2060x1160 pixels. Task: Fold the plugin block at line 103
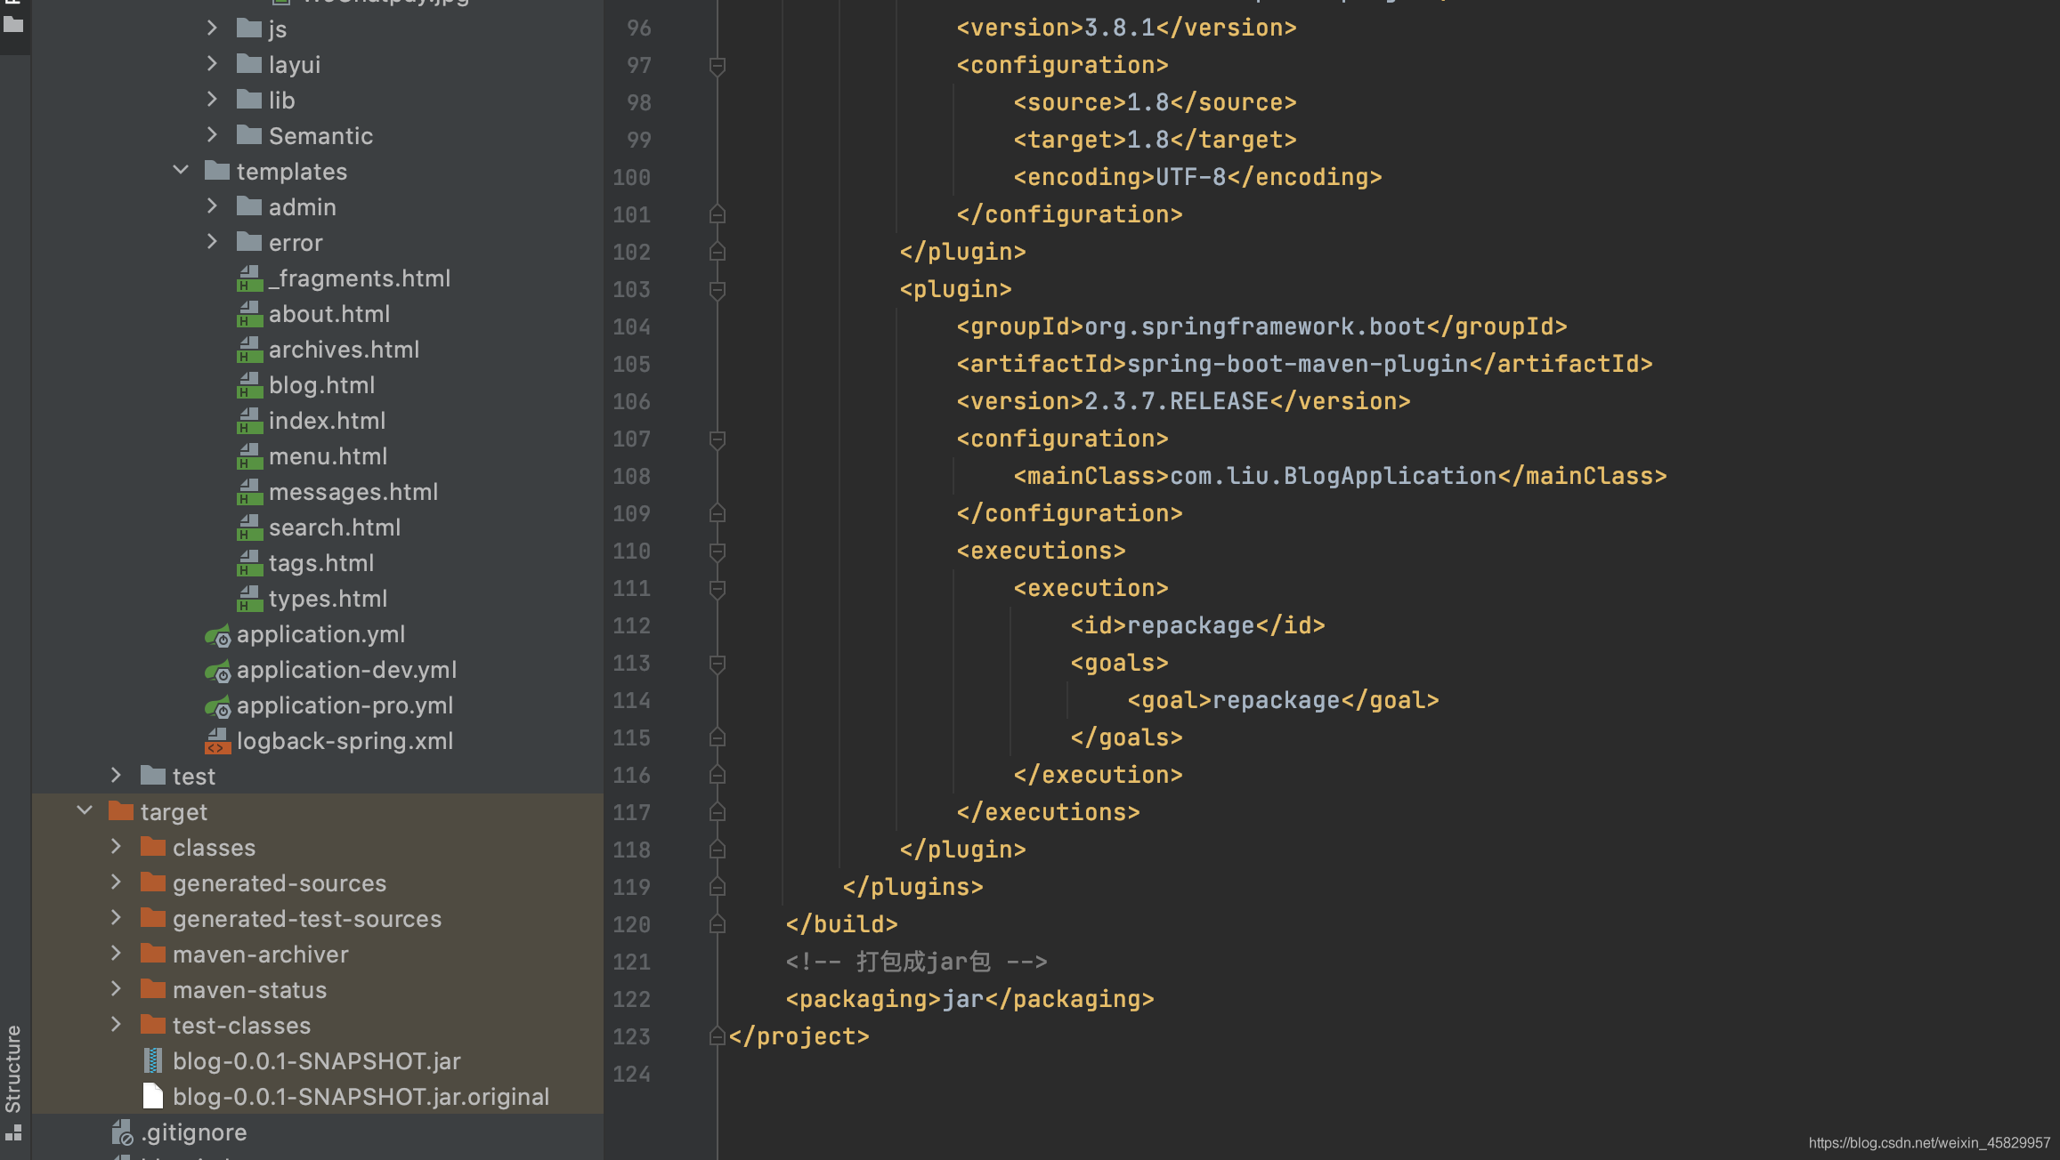click(x=717, y=290)
